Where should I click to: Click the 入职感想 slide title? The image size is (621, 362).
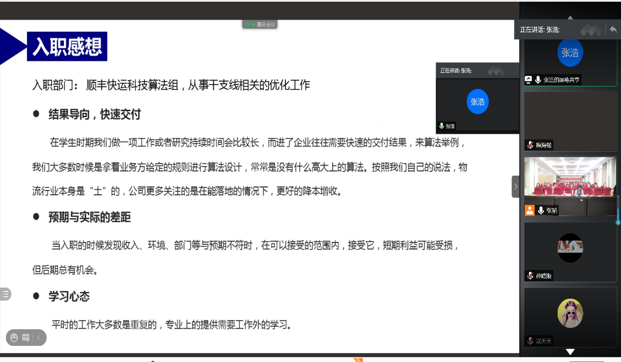[67, 47]
